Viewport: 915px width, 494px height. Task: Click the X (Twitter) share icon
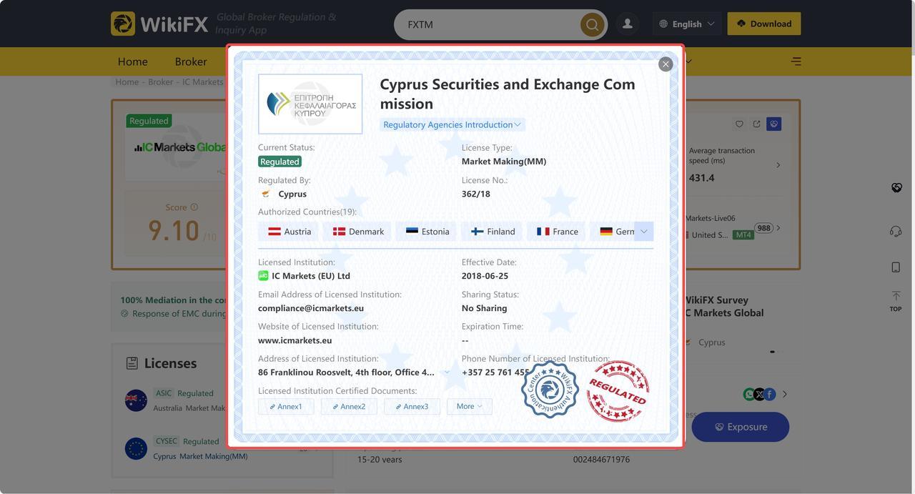(759, 394)
